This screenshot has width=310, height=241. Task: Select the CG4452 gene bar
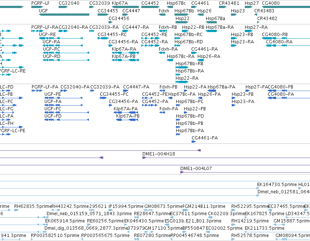(150, 7)
